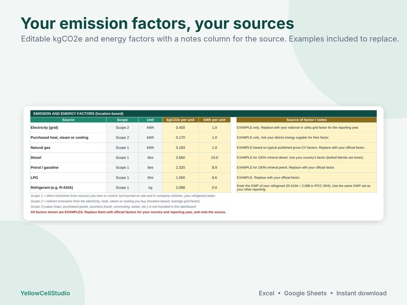Click the Scope 1 definition footnote
The height and width of the screenshot is (305, 407).
coord(123,195)
